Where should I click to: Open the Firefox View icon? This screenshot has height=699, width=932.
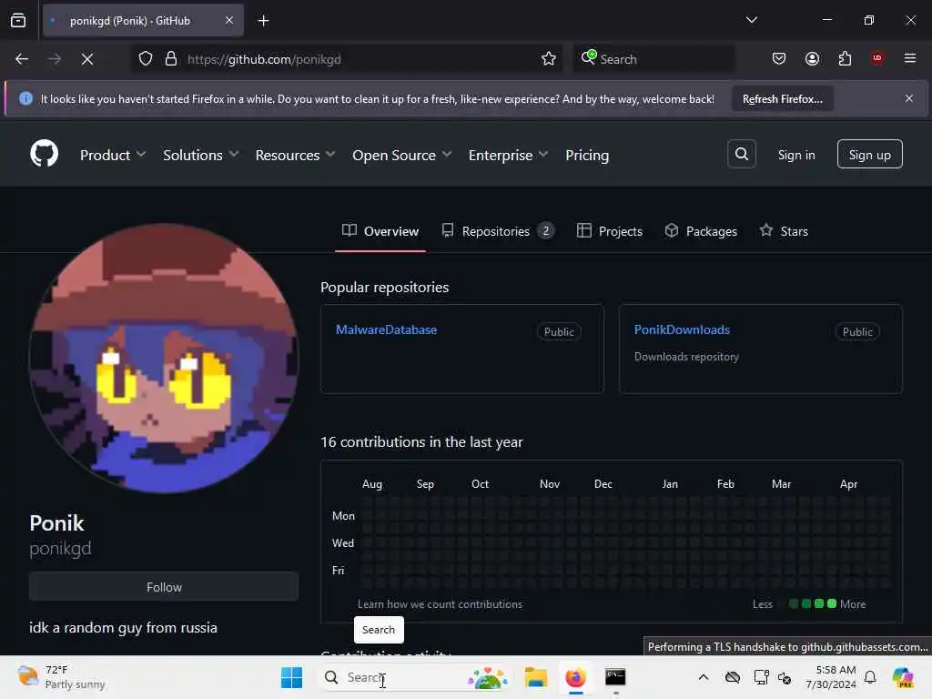tap(18, 21)
